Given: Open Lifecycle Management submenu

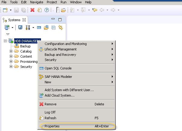Looking at the screenshot, I should click(x=77, y=49).
